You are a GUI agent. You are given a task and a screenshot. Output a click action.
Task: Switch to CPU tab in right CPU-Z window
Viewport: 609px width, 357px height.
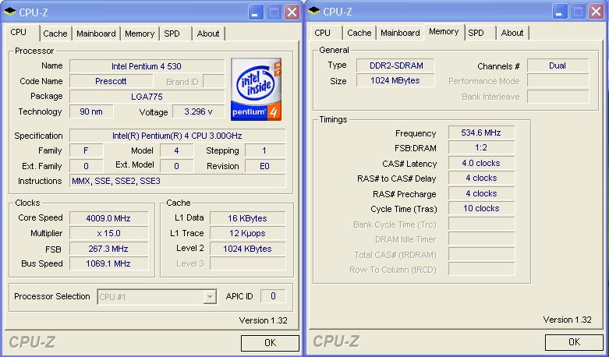click(x=322, y=33)
